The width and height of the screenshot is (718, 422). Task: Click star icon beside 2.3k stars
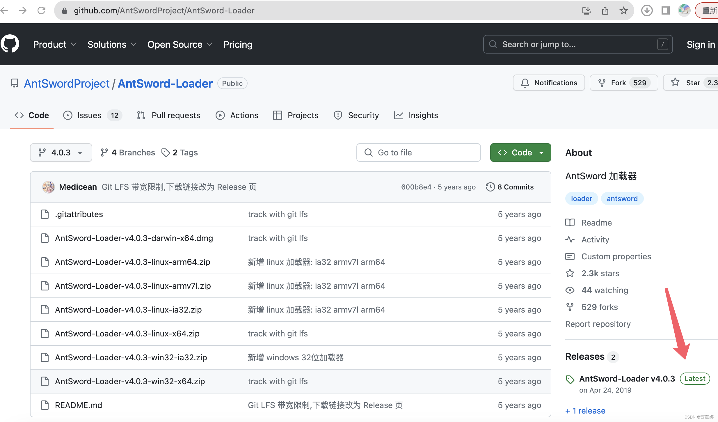570,273
